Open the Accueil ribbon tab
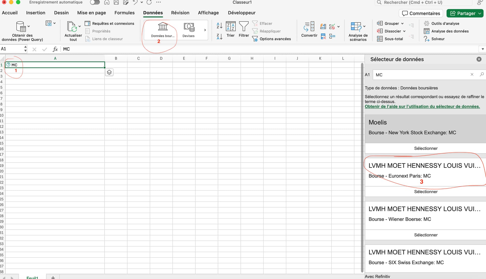Screen dimensions: 486x279 [x=10, y=13]
